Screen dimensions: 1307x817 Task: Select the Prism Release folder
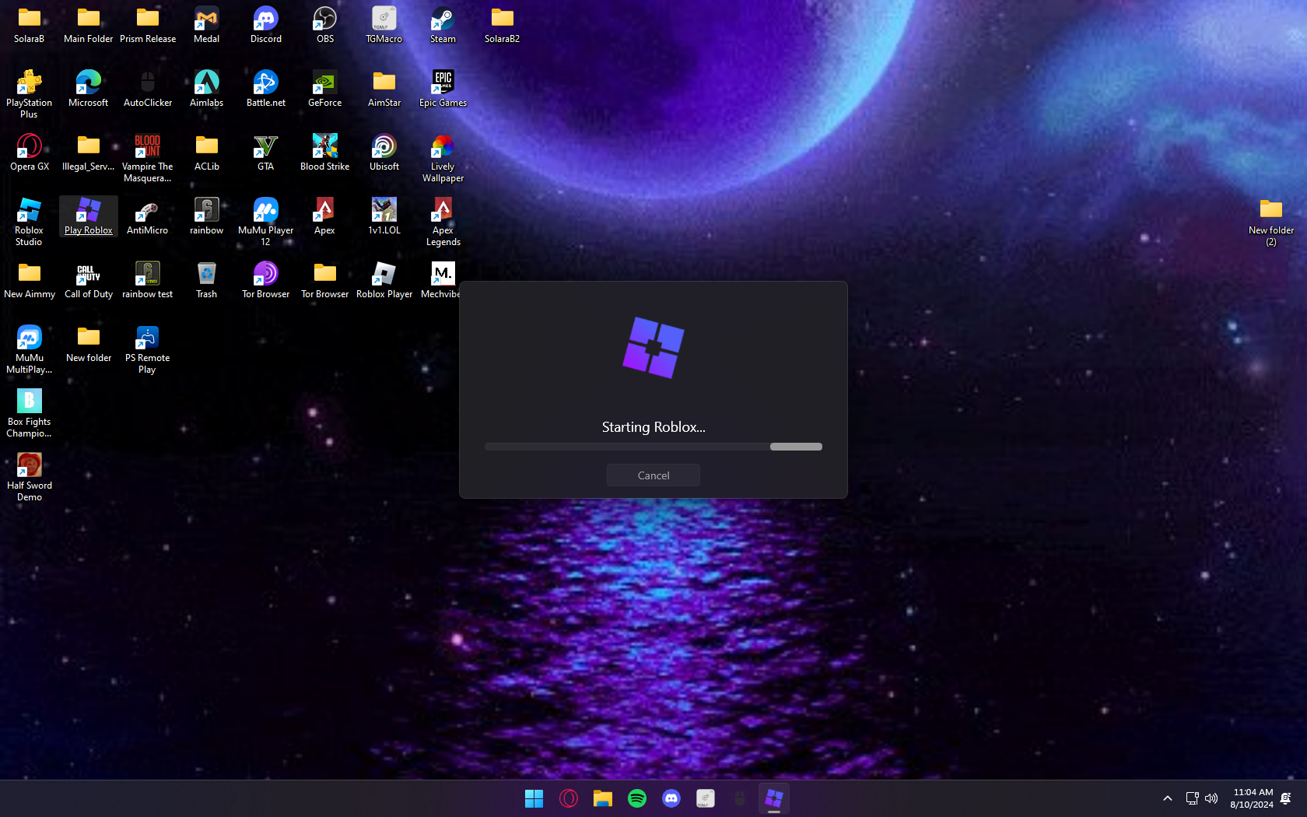148,25
